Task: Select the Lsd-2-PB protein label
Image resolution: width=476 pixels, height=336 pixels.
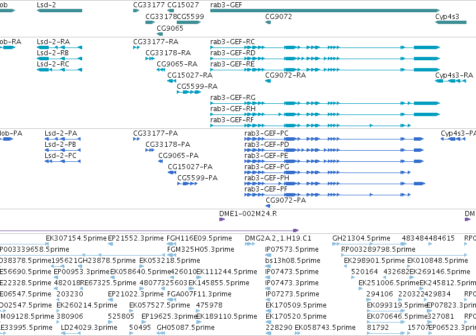Action: coord(60,144)
